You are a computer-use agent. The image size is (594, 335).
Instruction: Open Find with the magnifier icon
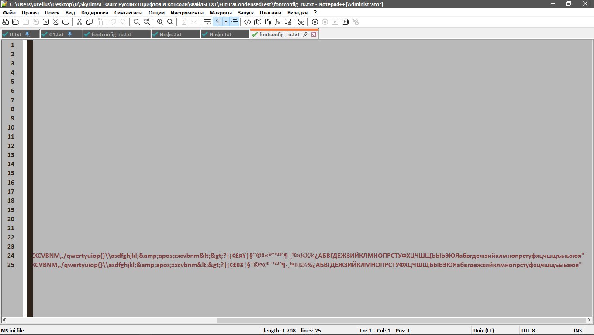pyautogui.click(x=137, y=22)
